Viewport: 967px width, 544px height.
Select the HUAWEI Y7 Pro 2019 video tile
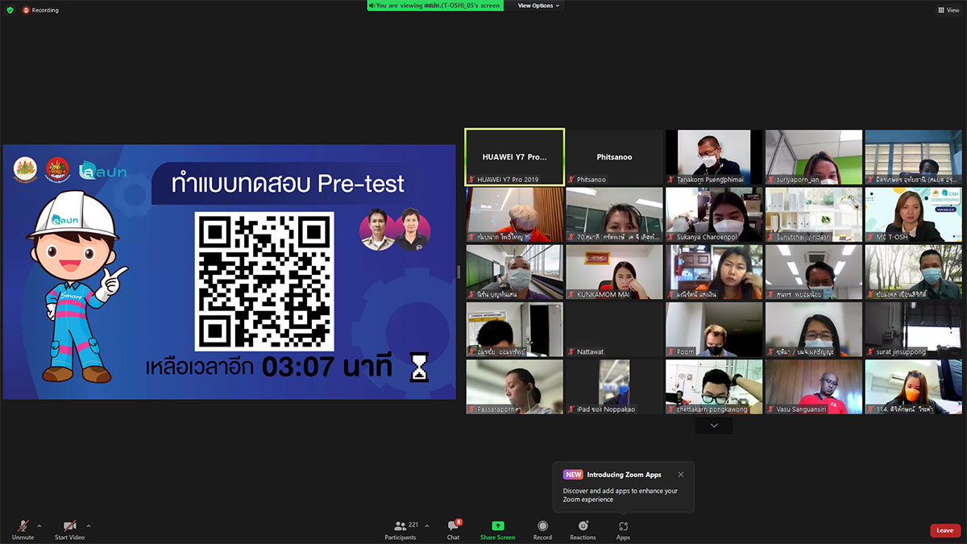tap(515, 157)
